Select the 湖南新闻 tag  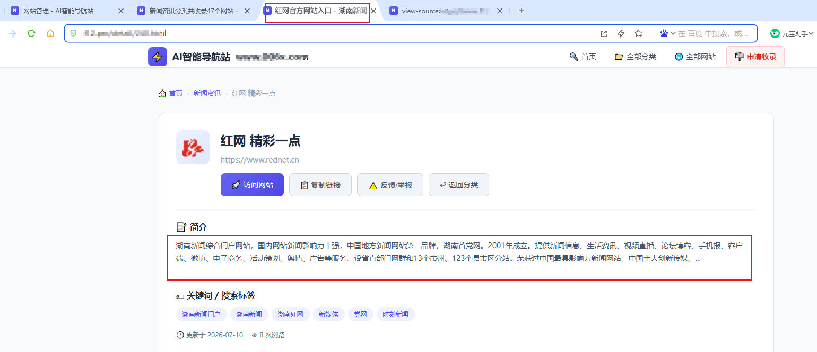pos(249,314)
